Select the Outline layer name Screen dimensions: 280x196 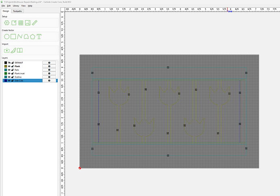18,77
